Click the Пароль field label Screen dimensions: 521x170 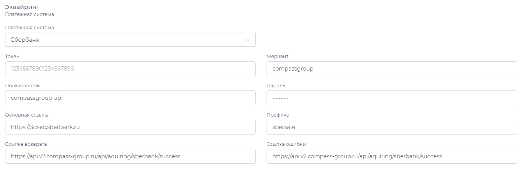(276, 86)
